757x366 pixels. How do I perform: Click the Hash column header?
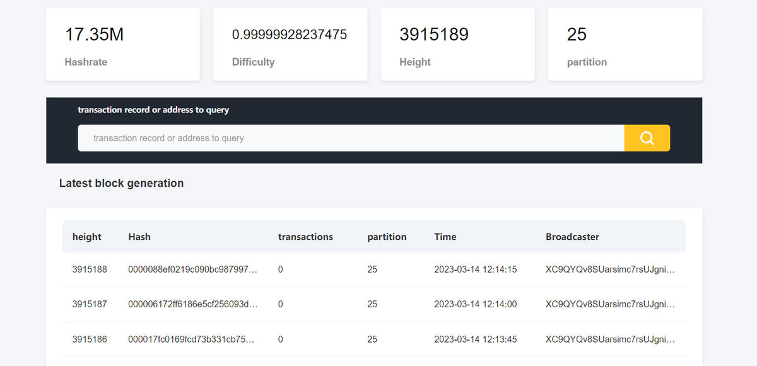139,237
